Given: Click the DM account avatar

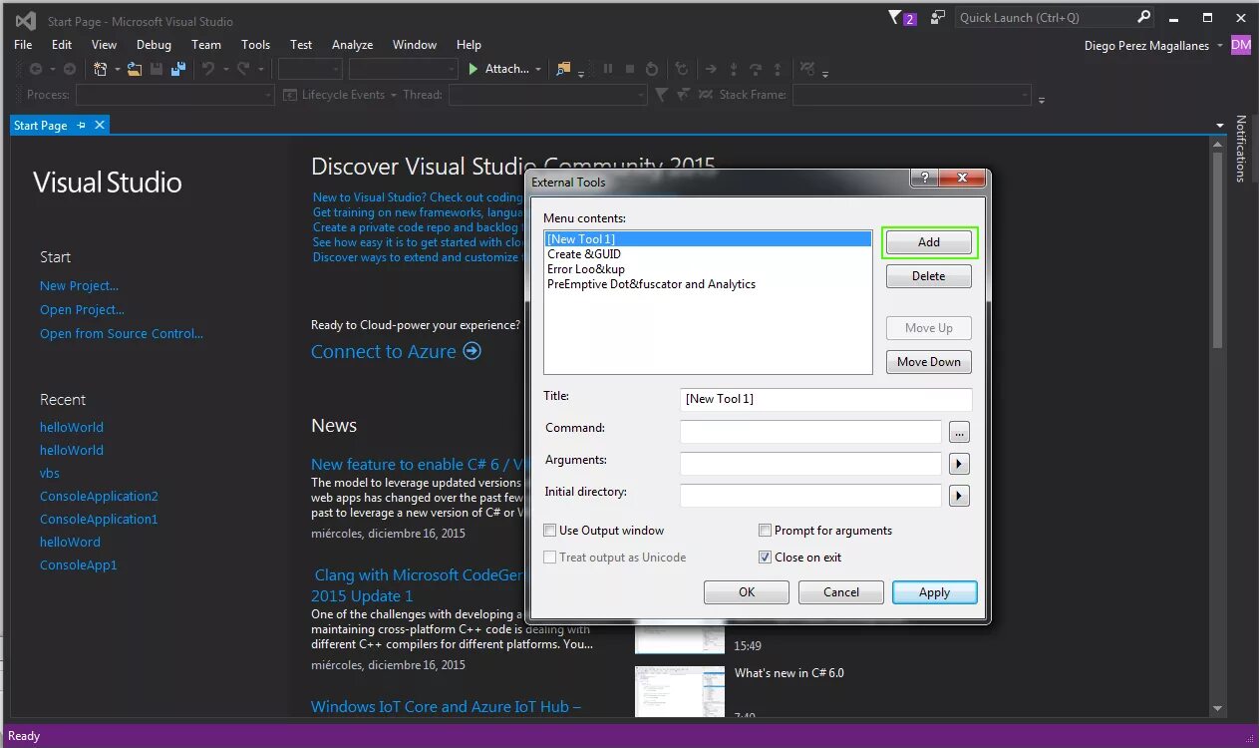Looking at the screenshot, I should click(1241, 45).
